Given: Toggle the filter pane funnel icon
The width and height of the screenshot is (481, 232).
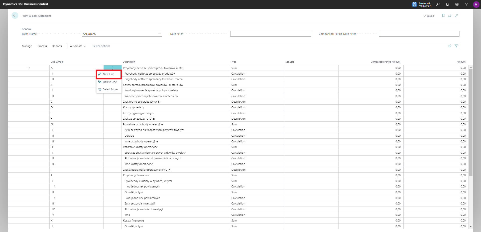Looking at the screenshot, I should point(456,46).
